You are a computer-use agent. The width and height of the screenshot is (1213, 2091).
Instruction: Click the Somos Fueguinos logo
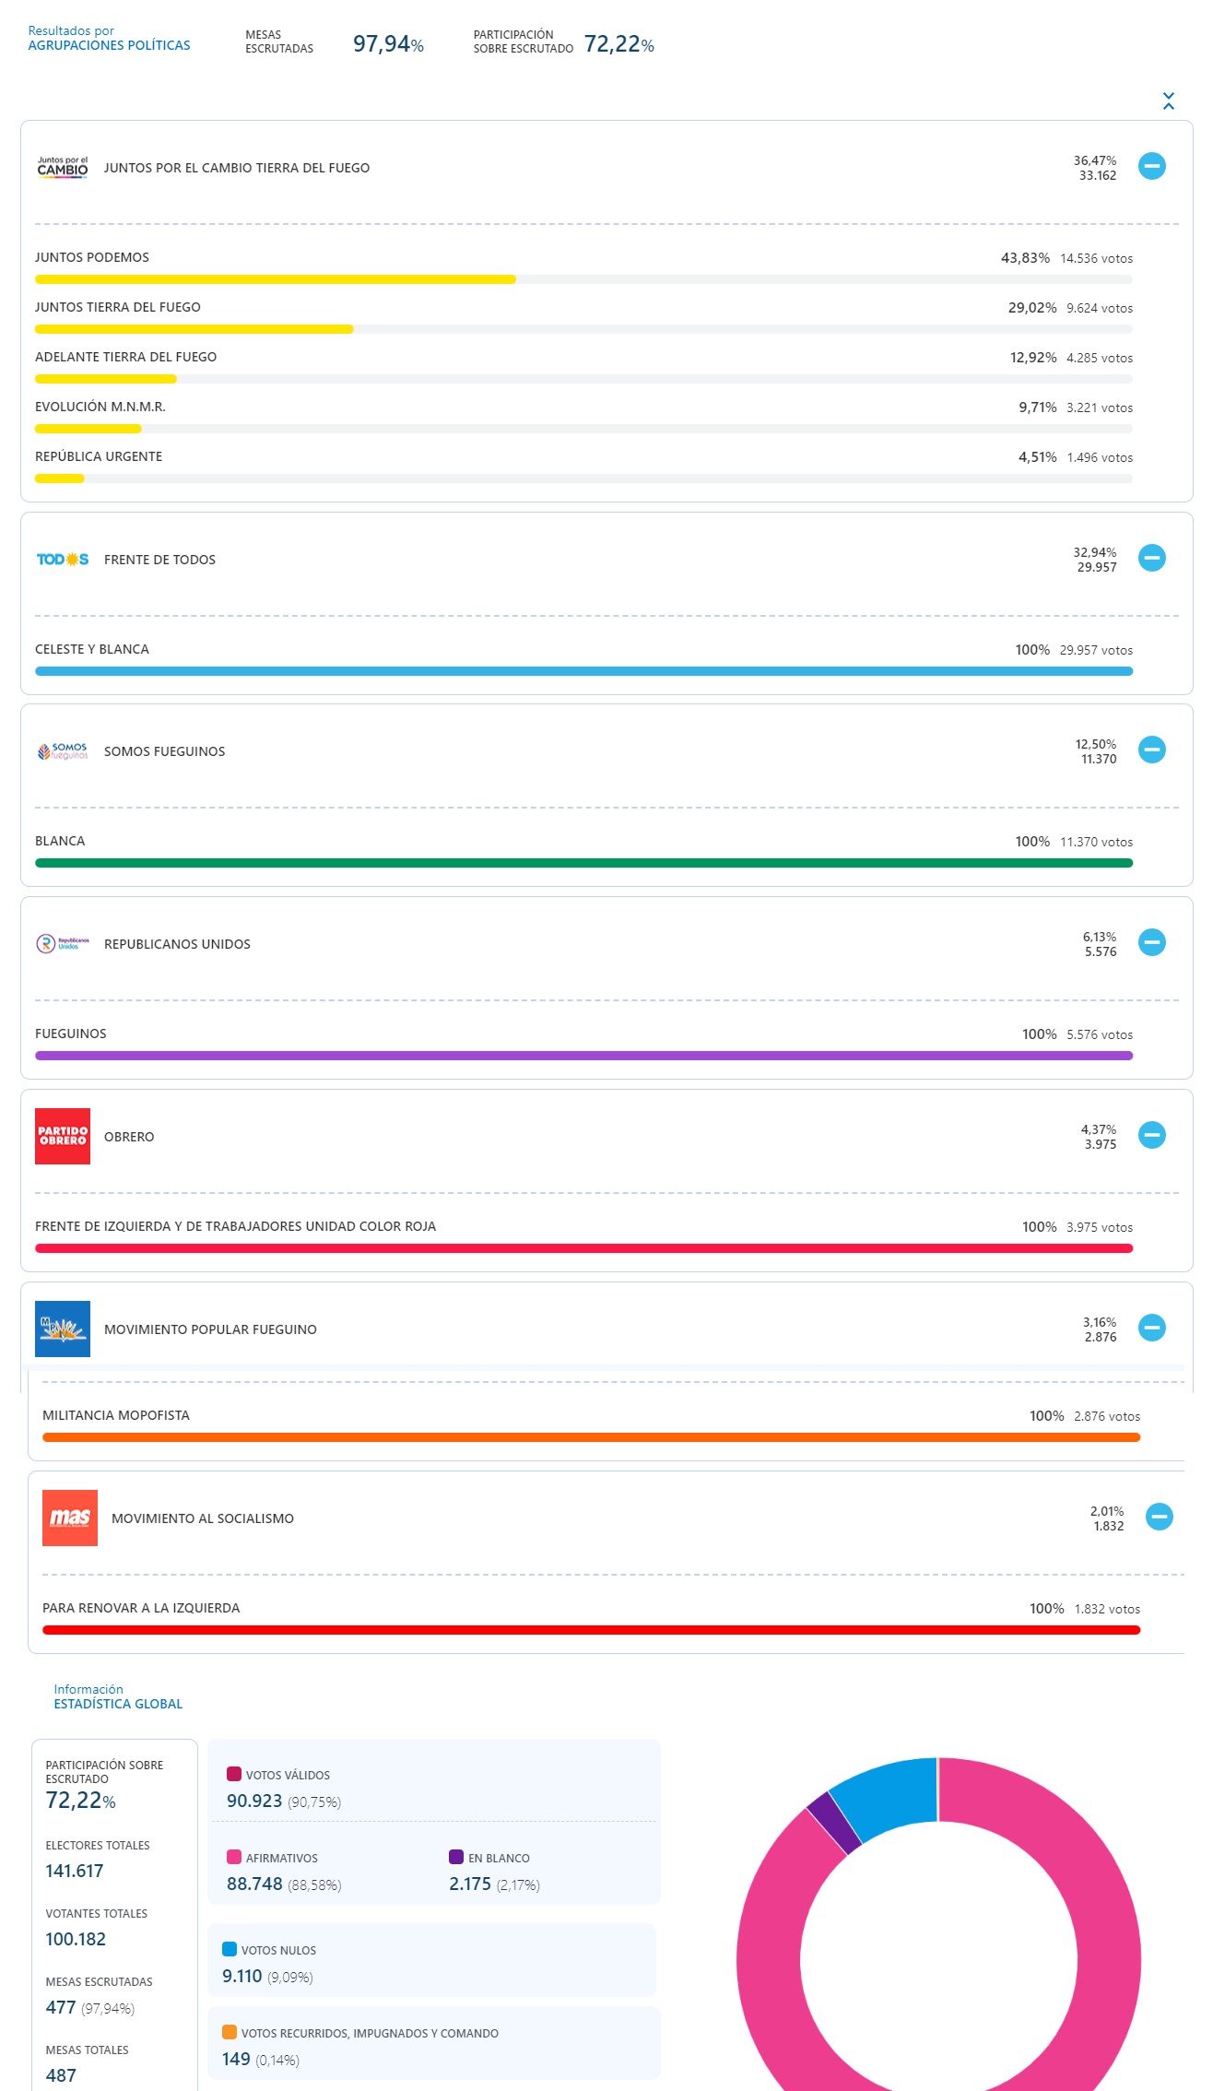click(63, 751)
